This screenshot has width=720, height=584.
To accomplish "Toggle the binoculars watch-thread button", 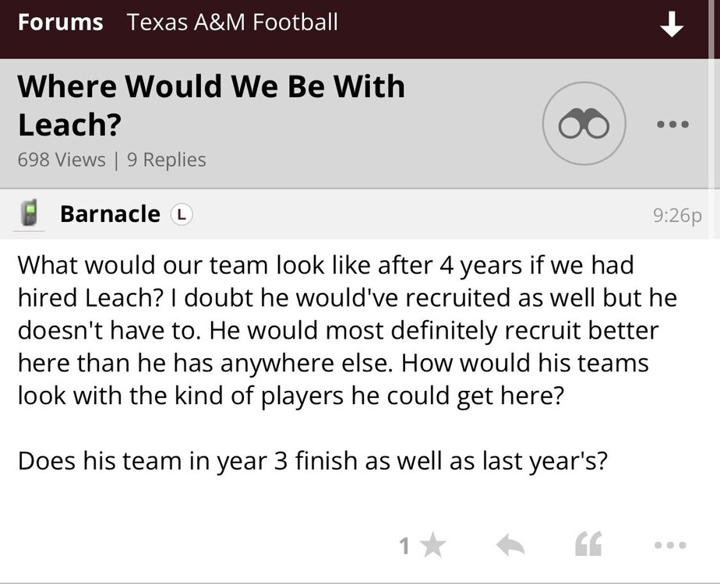I will pos(584,124).
